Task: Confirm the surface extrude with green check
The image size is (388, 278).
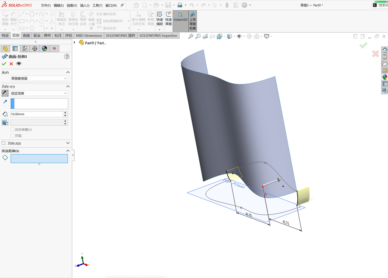Action: 4,64
